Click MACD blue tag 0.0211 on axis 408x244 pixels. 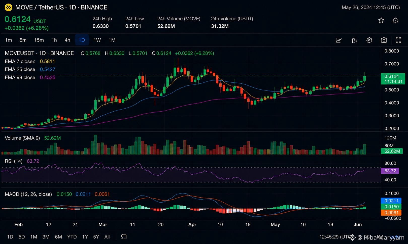tap(391, 201)
